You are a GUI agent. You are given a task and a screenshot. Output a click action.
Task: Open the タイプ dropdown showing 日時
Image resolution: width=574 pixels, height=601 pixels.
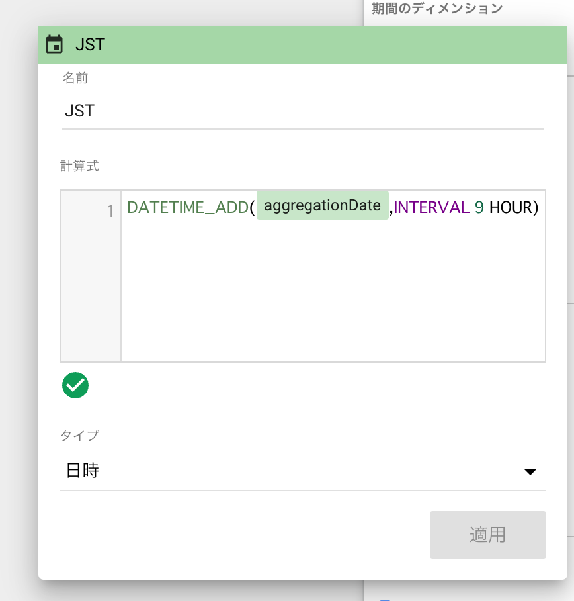click(x=302, y=471)
